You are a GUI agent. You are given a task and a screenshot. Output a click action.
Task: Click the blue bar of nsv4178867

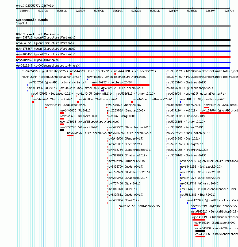[123, 51]
